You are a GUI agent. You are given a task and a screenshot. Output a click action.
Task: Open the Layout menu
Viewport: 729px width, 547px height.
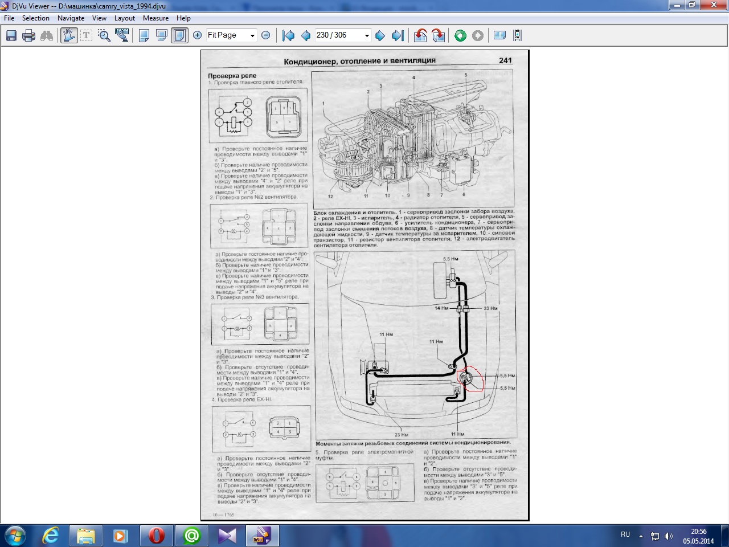[124, 18]
